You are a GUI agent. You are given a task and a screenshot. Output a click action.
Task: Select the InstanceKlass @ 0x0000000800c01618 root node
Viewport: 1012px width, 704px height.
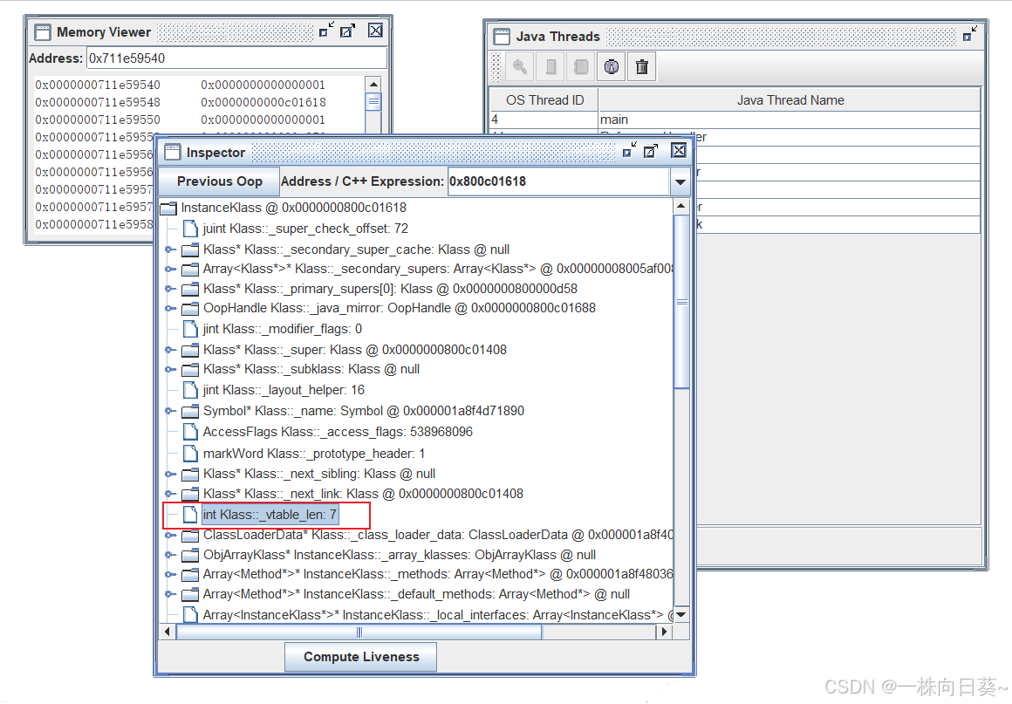point(294,208)
